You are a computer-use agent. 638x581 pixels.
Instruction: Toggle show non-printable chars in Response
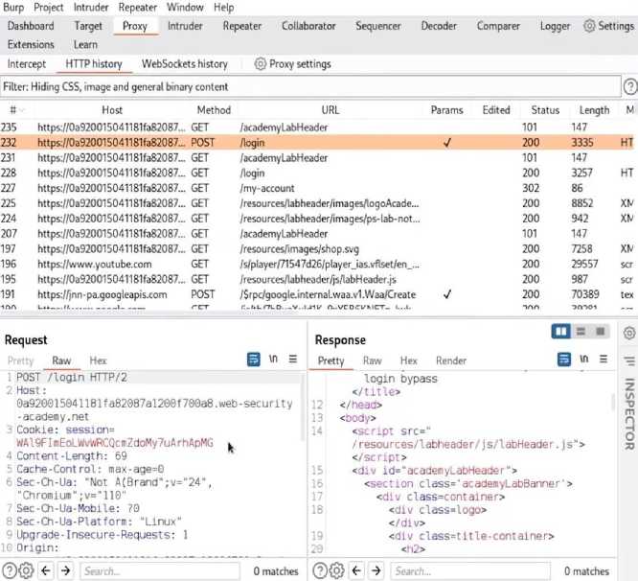583,360
